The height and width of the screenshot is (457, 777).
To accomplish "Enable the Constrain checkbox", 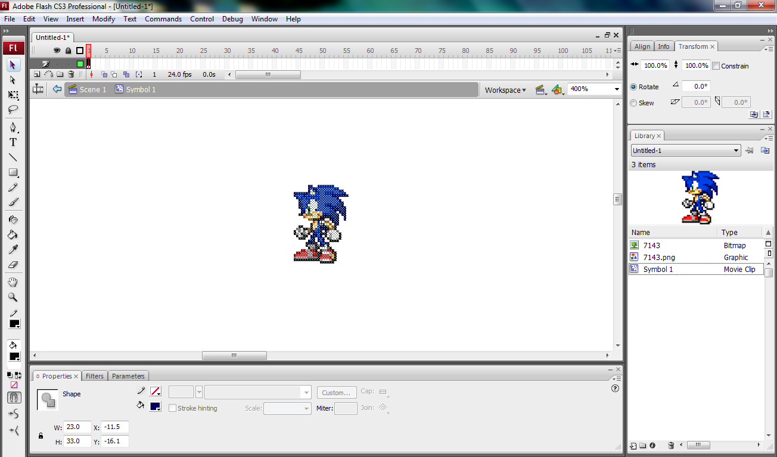I will tap(716, 66).
